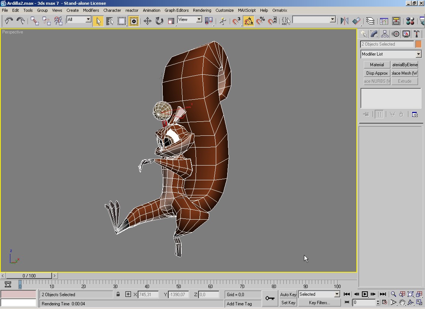425x309 pixels.
Task: Toggle the Selection Lock padlock
Action: 118,294
